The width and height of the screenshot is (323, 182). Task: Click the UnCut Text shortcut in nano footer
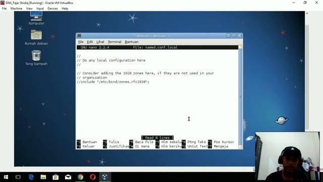(195, 146)
